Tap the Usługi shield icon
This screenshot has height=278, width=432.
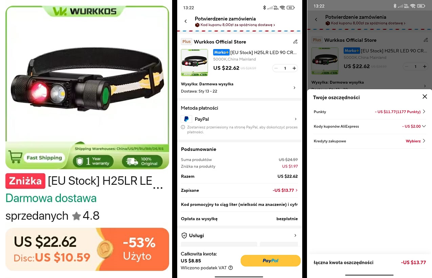[184, 235]
